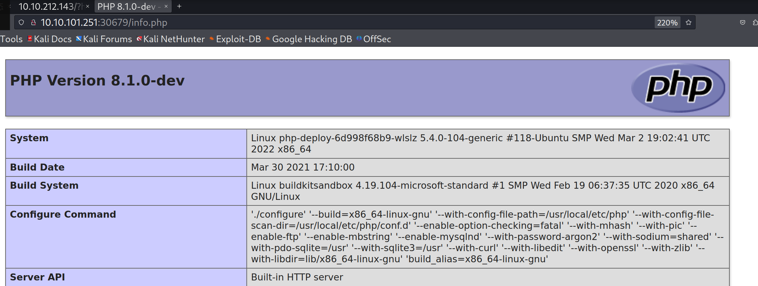
Task: Close the PHP 8.1.0-dev tab
Action: coord(166,6)
